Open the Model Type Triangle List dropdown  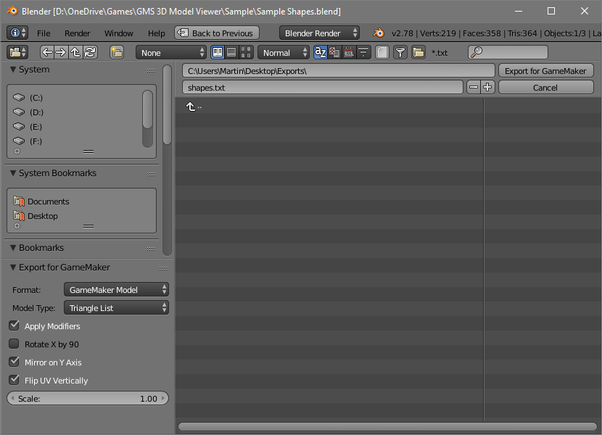[116, 308]
